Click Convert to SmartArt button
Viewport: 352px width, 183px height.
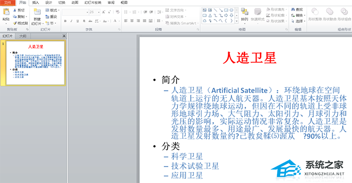point(182,23)
